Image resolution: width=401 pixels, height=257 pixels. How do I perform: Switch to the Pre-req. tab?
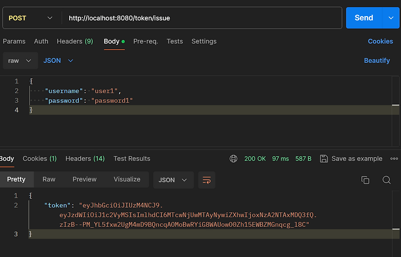[x=145, y=41]
